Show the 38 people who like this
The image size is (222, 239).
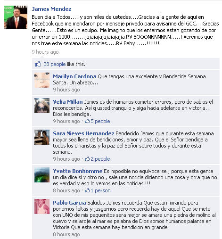tap(55, 64)
